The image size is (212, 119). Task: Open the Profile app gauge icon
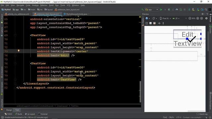click(177, 10)
